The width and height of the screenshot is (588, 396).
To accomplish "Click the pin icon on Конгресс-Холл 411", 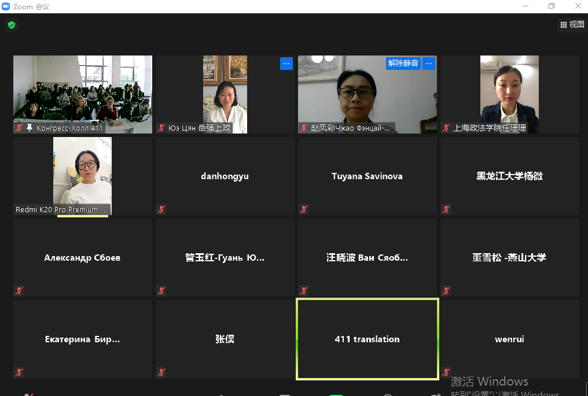I will coord(30,128).
